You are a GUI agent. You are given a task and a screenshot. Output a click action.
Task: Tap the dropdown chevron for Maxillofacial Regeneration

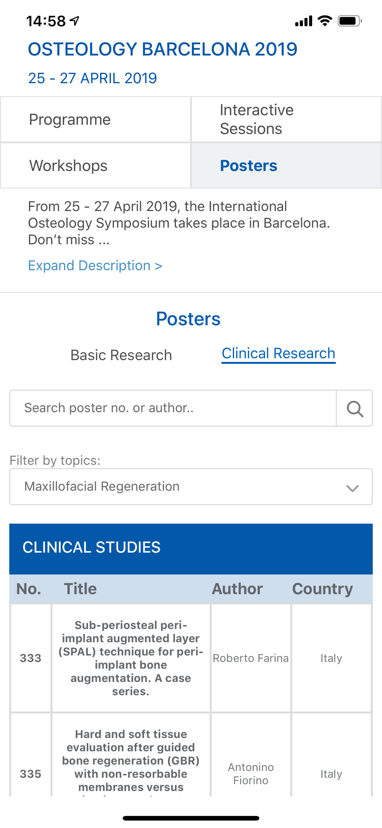pyautogui.click(x=352, y=488)
